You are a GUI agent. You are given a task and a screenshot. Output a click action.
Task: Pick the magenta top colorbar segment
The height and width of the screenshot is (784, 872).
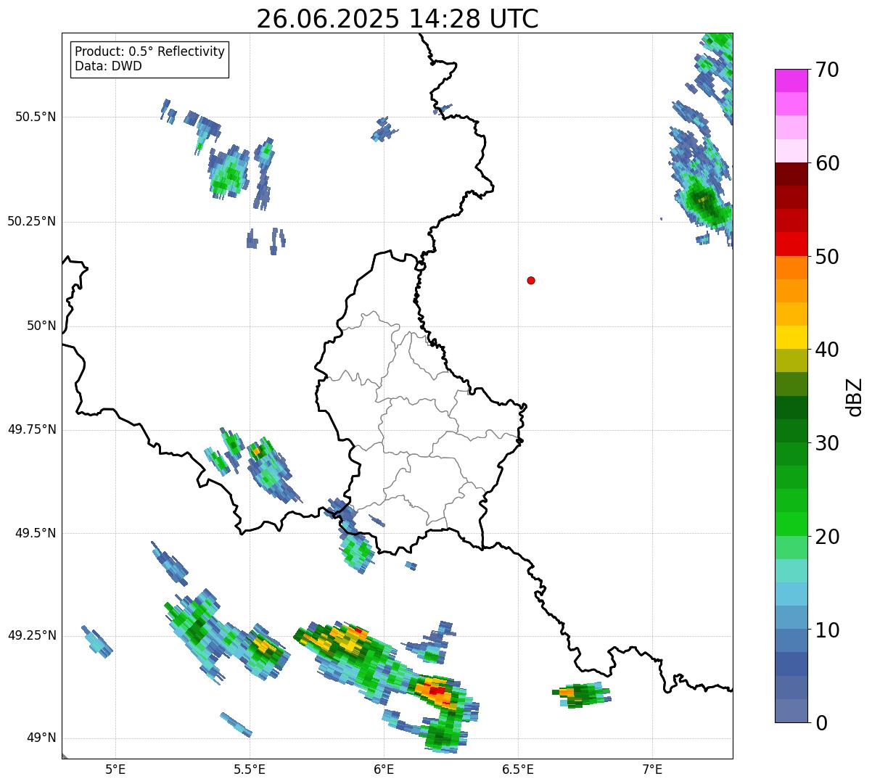pyautogui.click(x=791, y=81)
